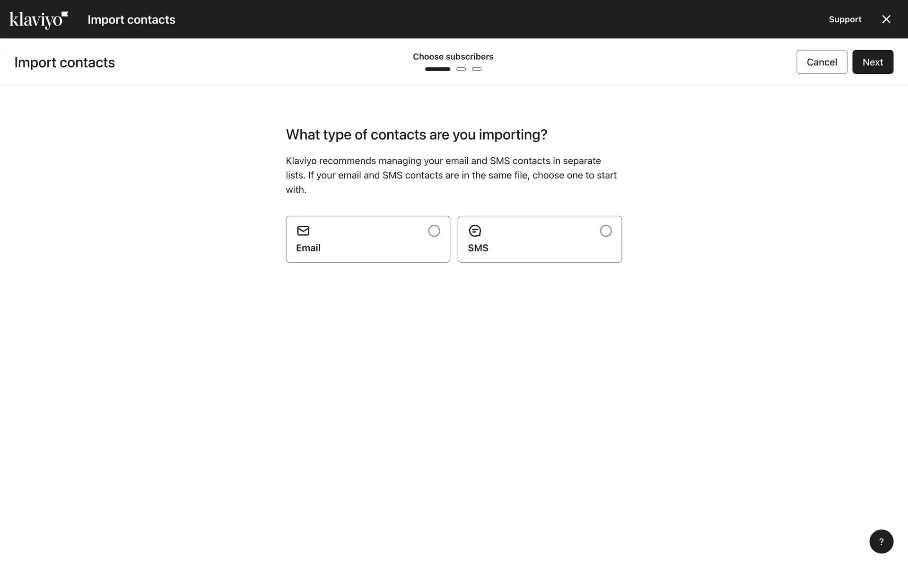Click the Choose subscribers step label

click(x=453, y=57)
